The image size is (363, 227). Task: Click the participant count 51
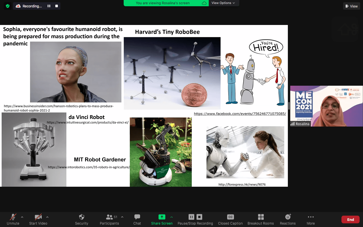tap(115, 217)
